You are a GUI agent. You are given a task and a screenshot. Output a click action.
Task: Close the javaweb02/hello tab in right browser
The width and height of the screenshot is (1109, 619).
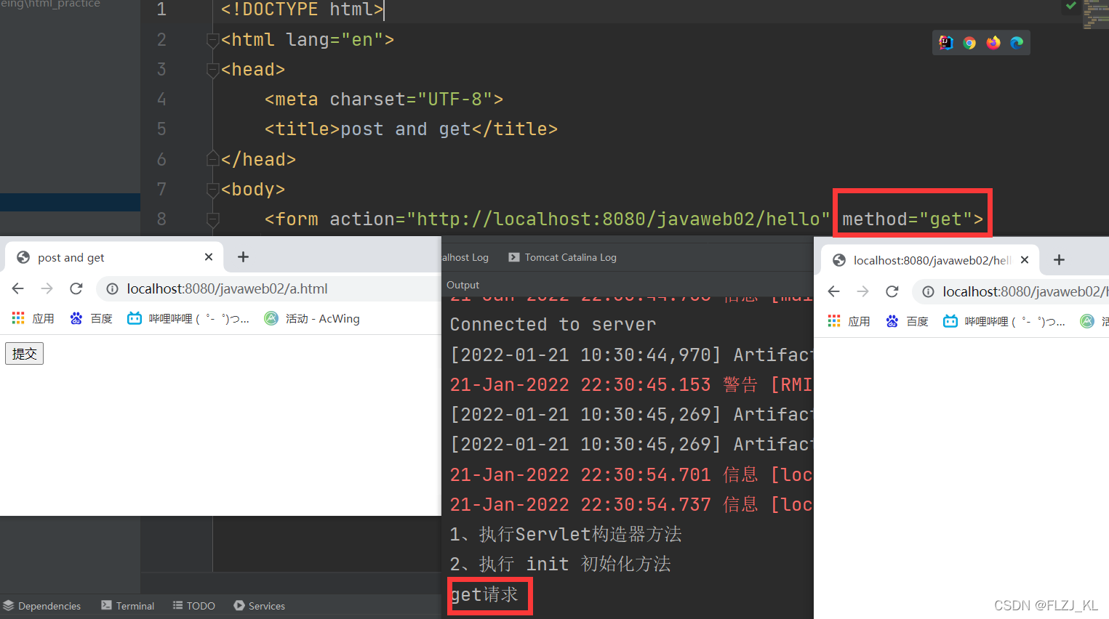click(1025, 260)
